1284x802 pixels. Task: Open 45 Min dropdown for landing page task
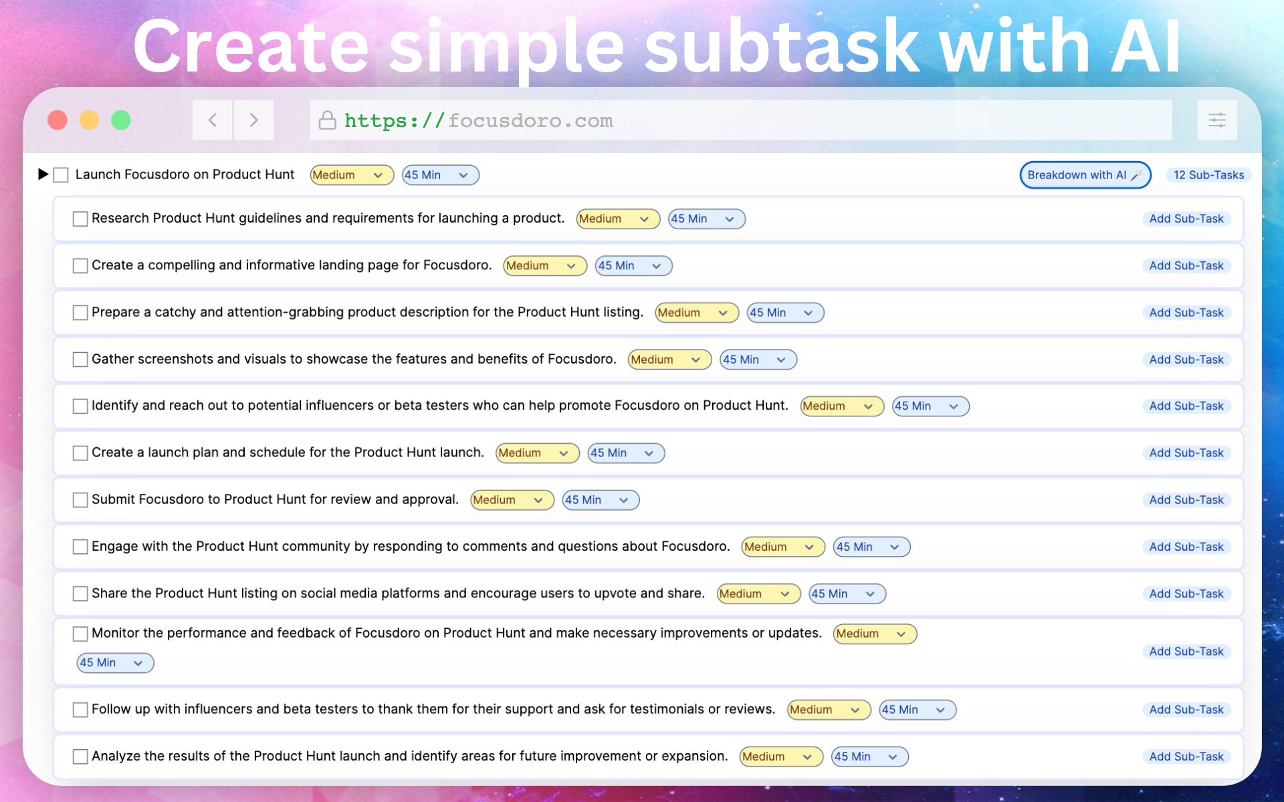point(633,266)
